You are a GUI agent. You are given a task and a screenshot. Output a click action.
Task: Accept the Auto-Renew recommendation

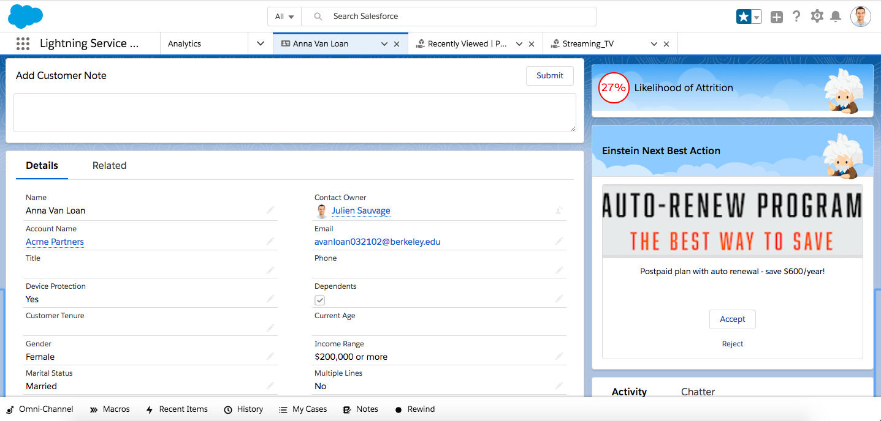click(x=733, y=319)
